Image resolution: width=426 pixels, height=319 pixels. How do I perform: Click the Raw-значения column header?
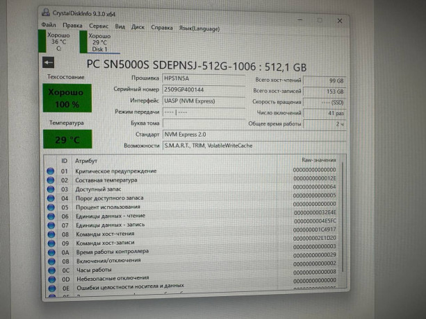(x=319, y=160)
